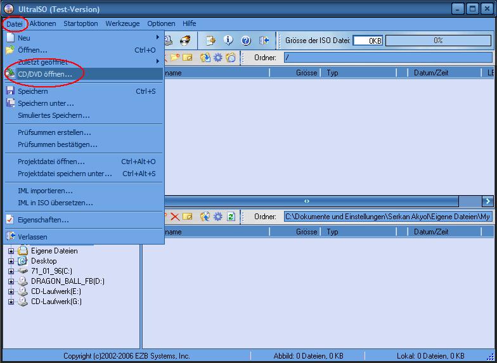Screen dimensions: 497x363
Task: Sort local pane by Datum/Zeit column
Action: click(x=444, y=232)
